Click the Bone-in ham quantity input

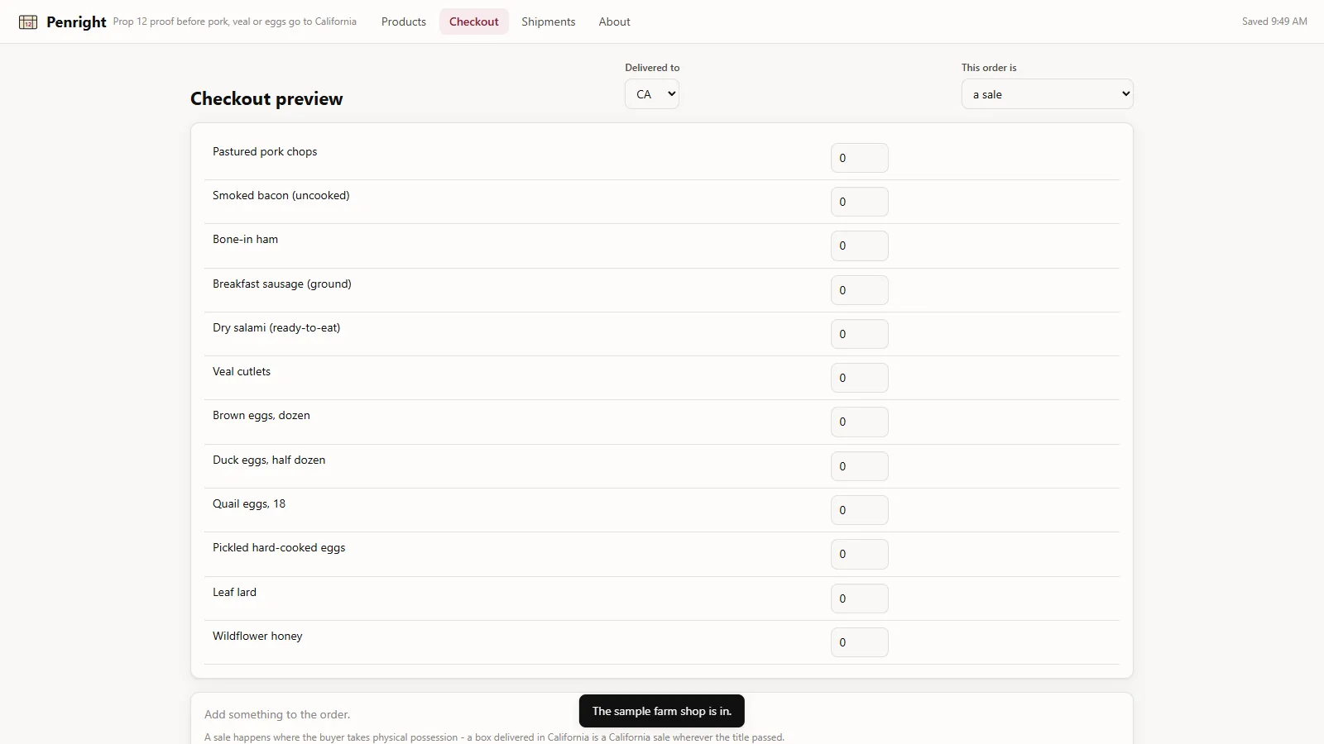click(x=860, y=246)
